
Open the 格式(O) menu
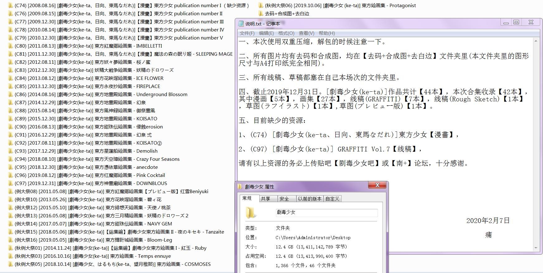click(286, 33)
